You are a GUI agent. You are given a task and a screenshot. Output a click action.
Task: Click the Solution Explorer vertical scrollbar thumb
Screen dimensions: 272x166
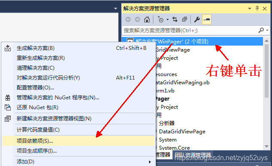[x=266, y=71]
